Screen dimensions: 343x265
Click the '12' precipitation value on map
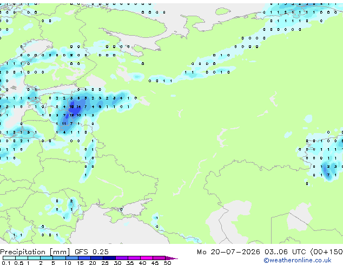tap(71, 115)
